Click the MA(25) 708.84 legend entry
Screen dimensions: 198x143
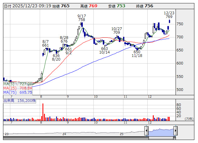pyautogui.click(x=18, y=88)
